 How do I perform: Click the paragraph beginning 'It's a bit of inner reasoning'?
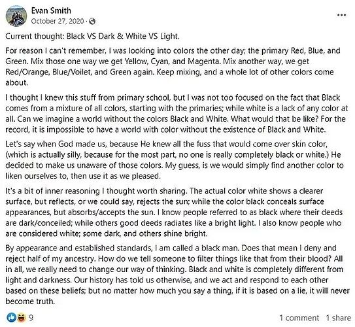click(174, 212)
